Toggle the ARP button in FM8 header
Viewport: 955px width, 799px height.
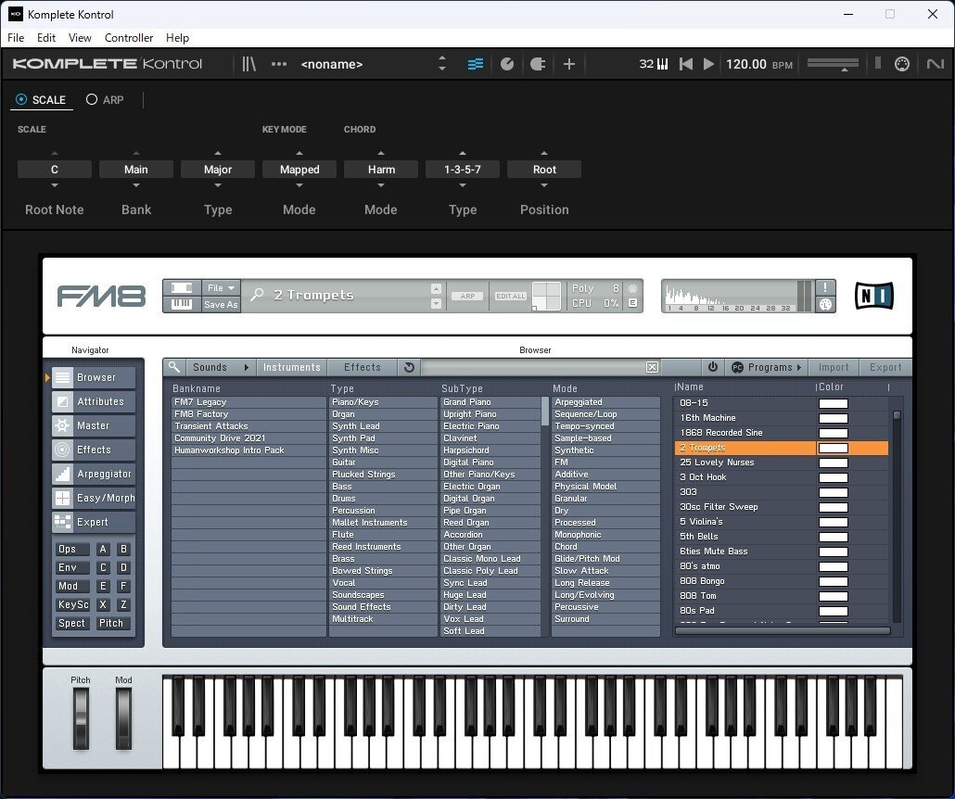click(467, 296)
